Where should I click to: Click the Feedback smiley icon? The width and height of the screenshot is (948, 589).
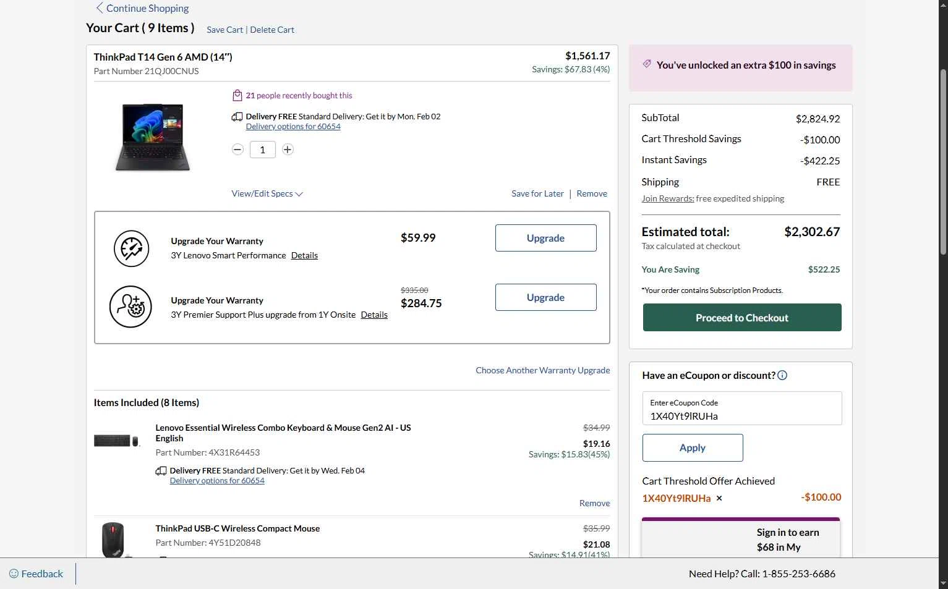point(14,574)
